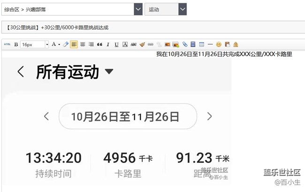Insert a blockquote with the quote icon
Viewport: 305px width, 192px height.
pos(99,44)
